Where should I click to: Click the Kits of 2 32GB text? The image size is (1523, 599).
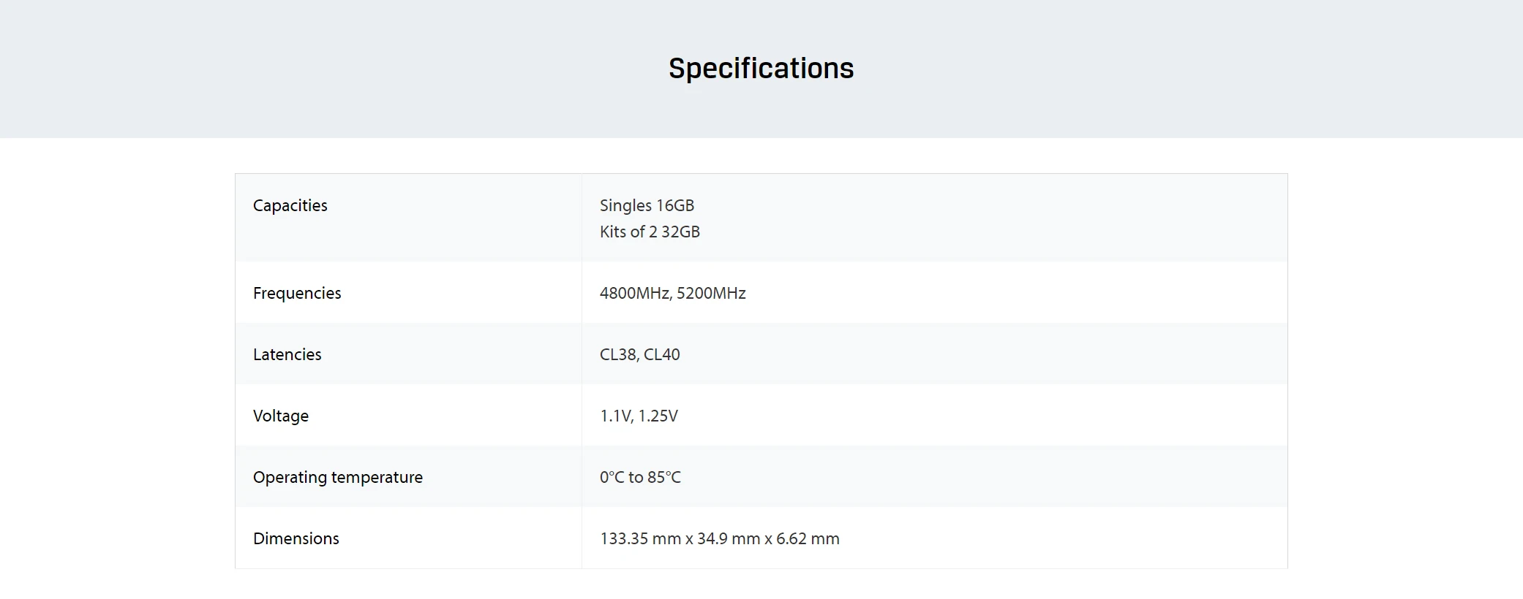click(x=650, y=232)
